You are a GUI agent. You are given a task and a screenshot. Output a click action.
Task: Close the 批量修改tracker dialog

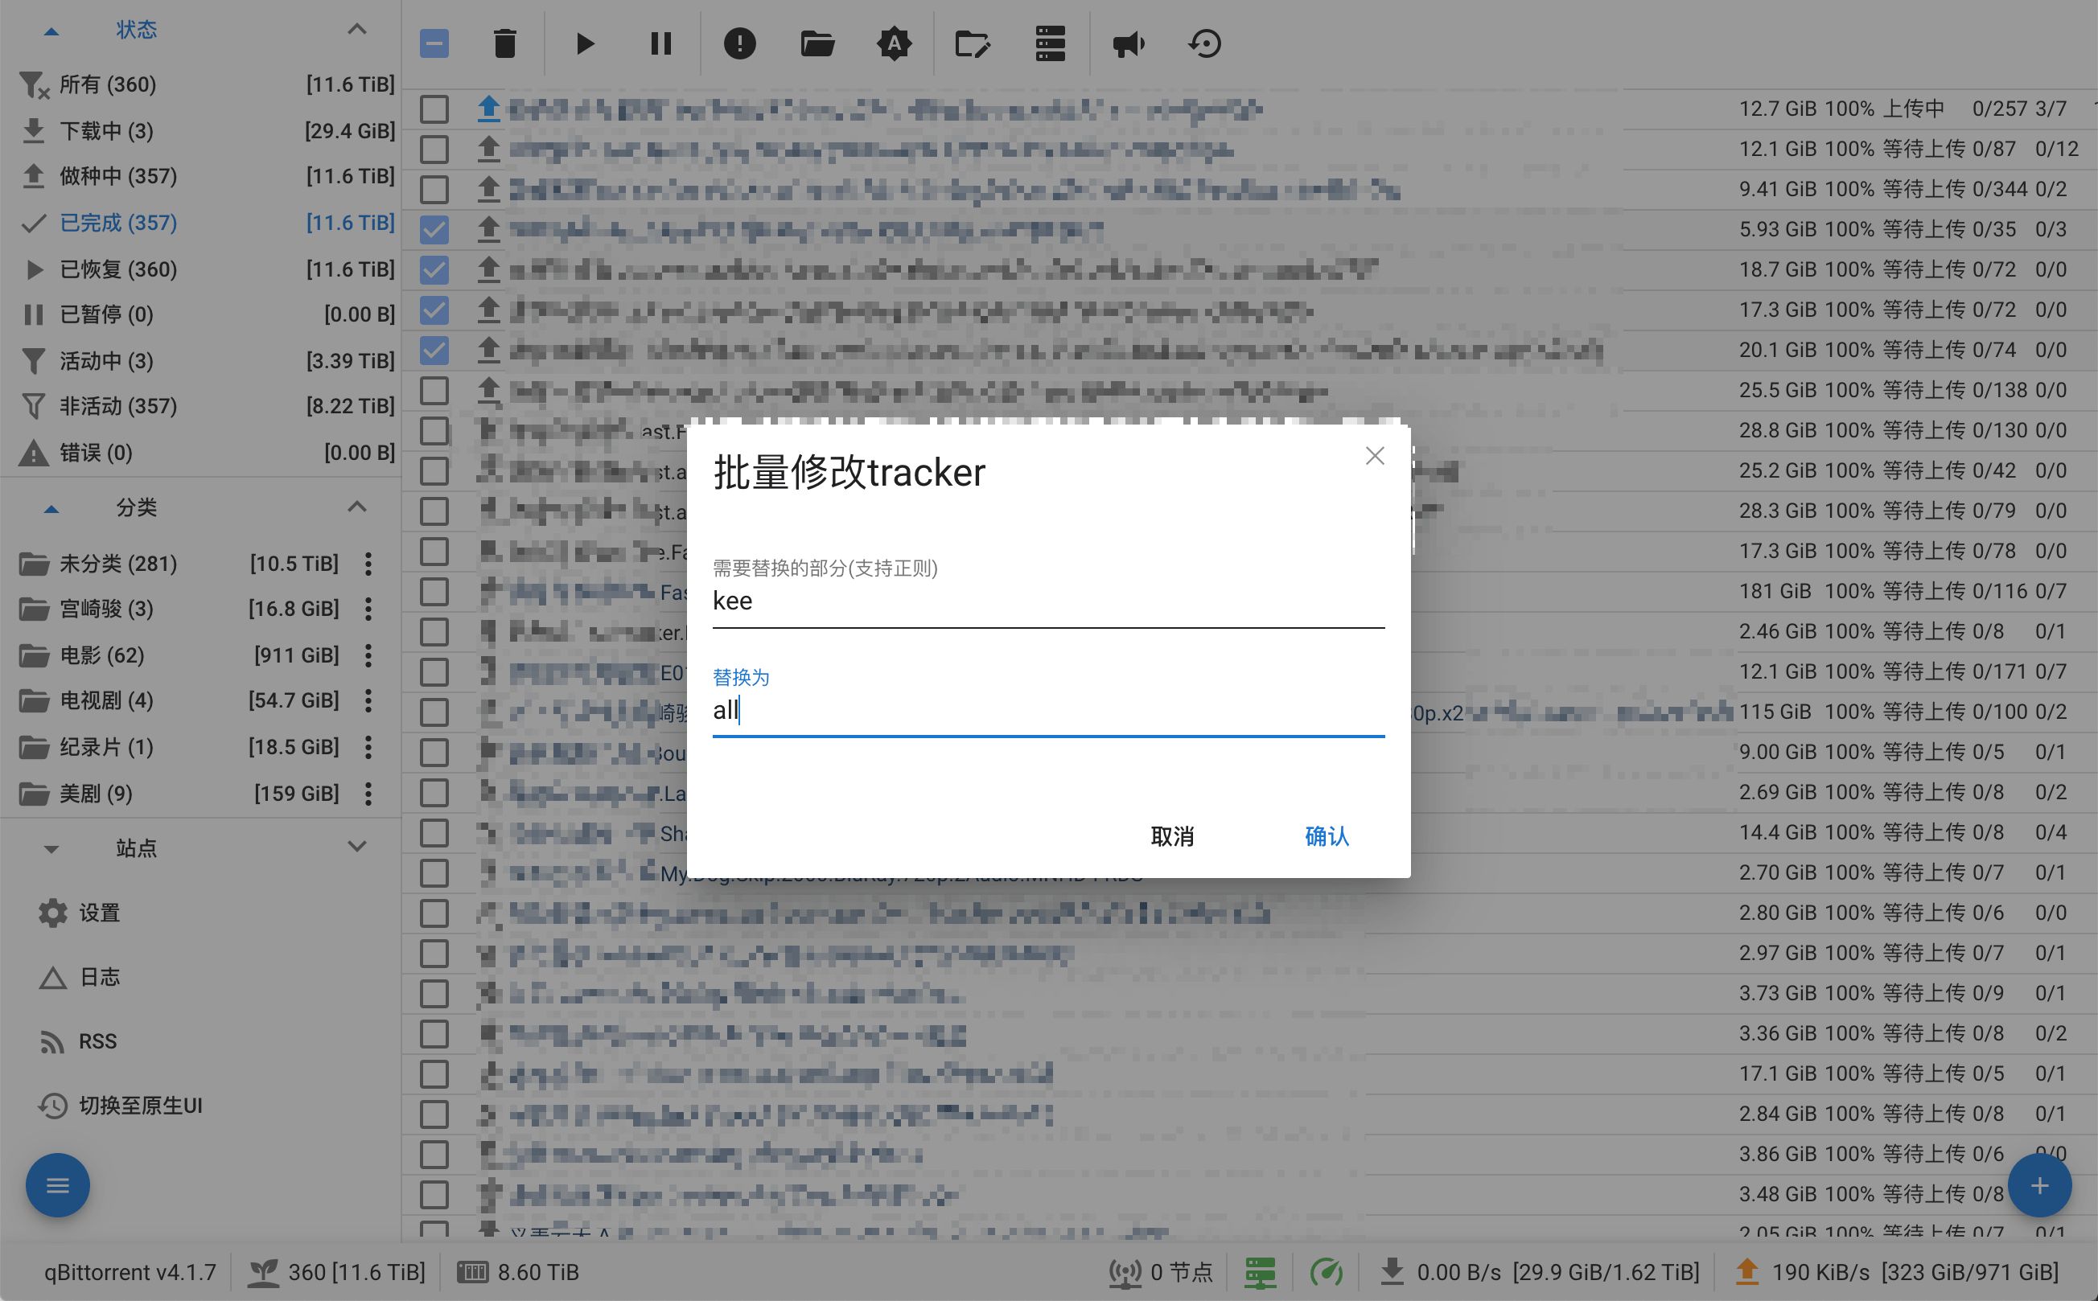pos(1375,455)
